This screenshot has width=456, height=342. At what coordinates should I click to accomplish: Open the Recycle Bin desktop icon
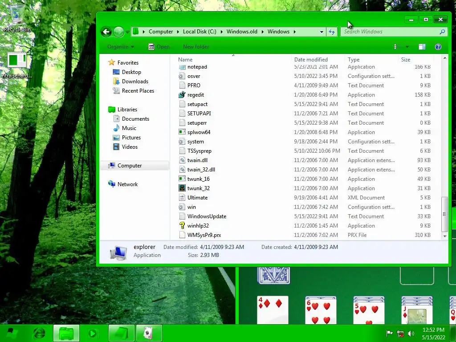[17, 18]
